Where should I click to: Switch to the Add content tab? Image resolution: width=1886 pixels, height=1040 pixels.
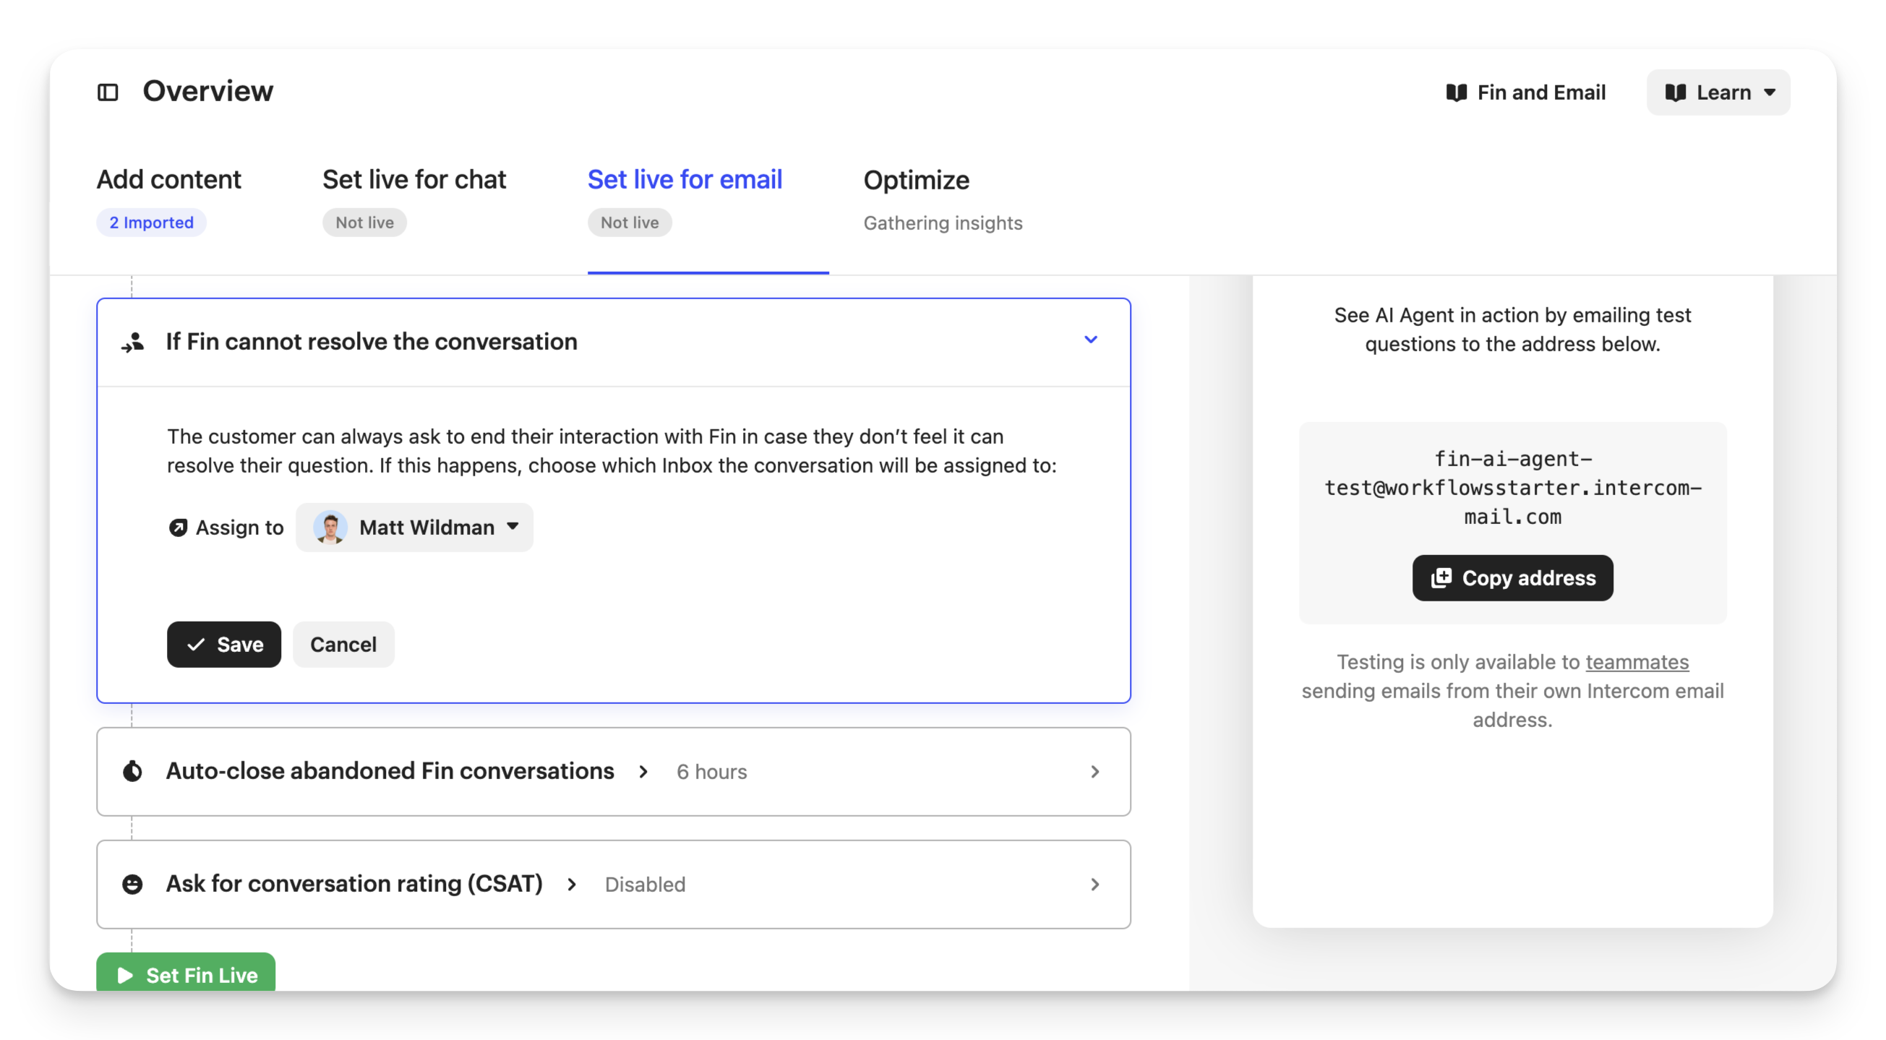point(168,180)
